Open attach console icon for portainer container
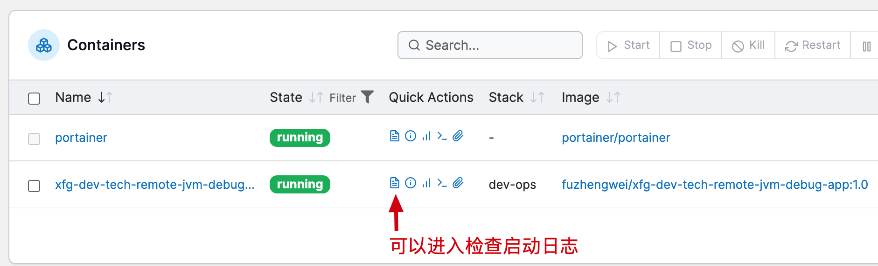This screenshot has height=266, width=878. pos(458,136)
